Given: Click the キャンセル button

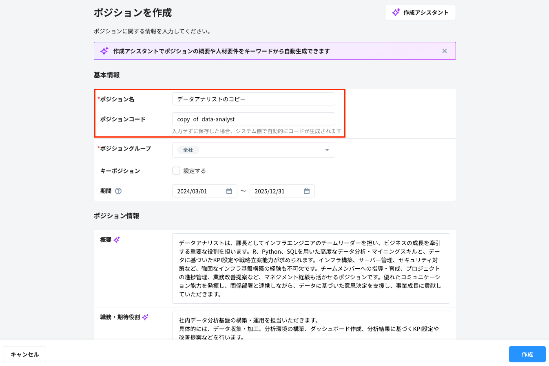Looking at the screenshot, I should (25, 354).
